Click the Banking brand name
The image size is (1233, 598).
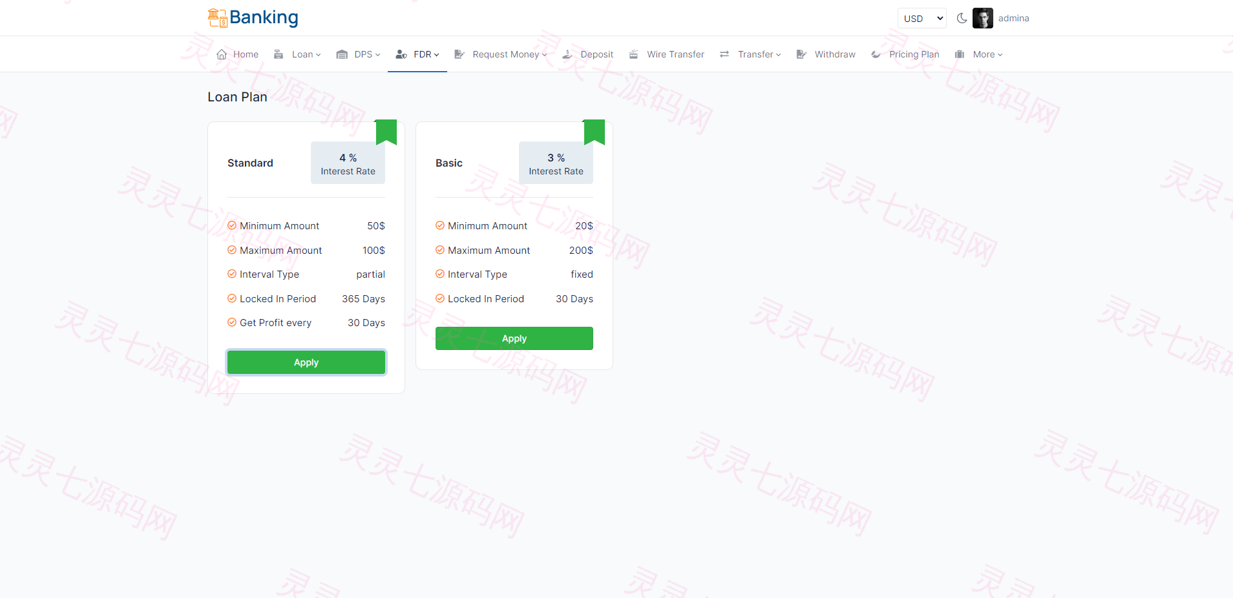coord(264,17)
